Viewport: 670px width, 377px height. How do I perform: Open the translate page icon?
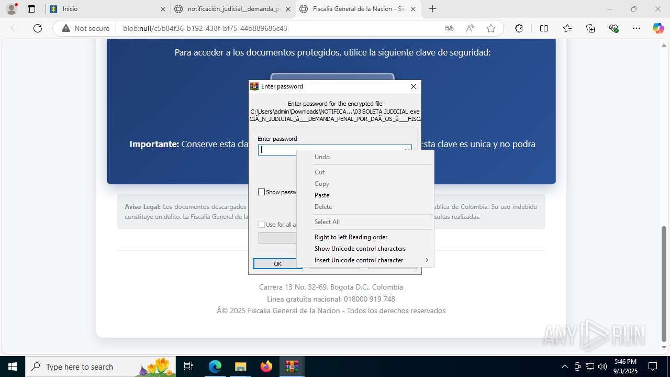click(x=449, y=28)
